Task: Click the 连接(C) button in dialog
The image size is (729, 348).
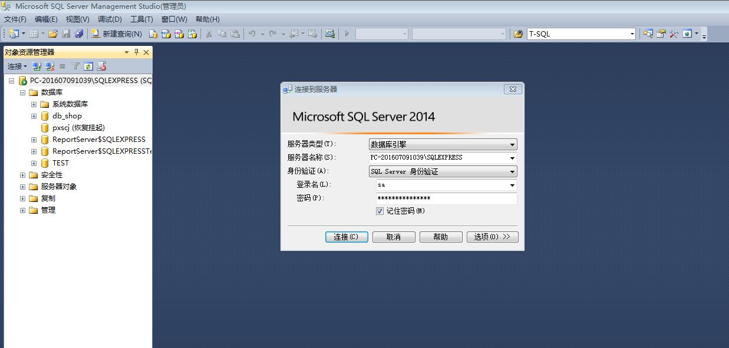Action: [x=347, y=237]
